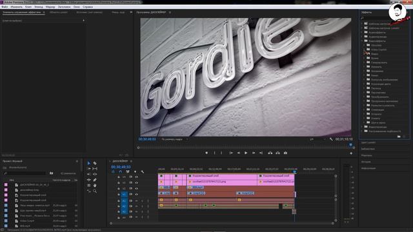This screenshot has width=413, height=232.
Task: Open the Клип menu
Action: [28, 7]
